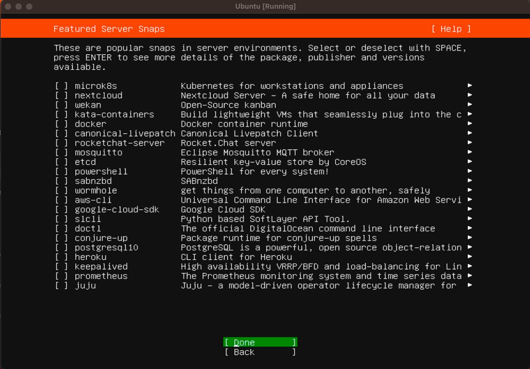The width and height of the screenshot is (530, 369).
Task: Open aws-cli row details arrow
Action: (x=470, y=199)
